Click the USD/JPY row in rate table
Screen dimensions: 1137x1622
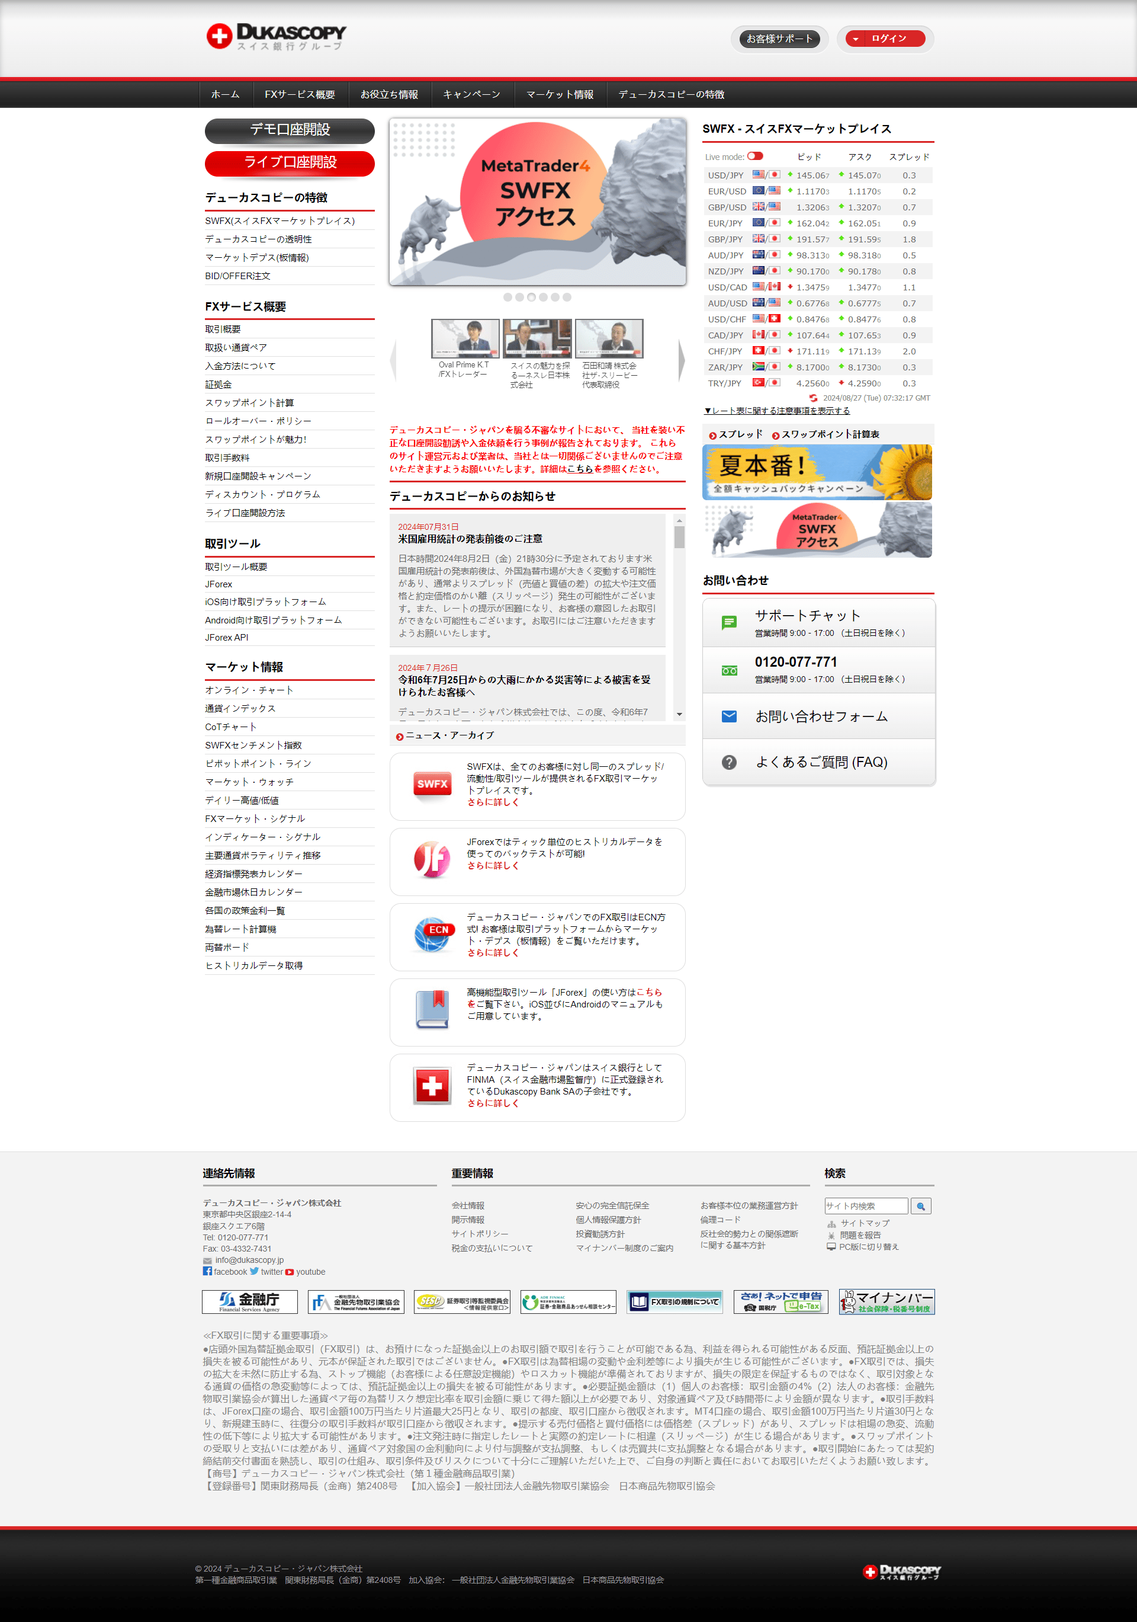point(817,175)
